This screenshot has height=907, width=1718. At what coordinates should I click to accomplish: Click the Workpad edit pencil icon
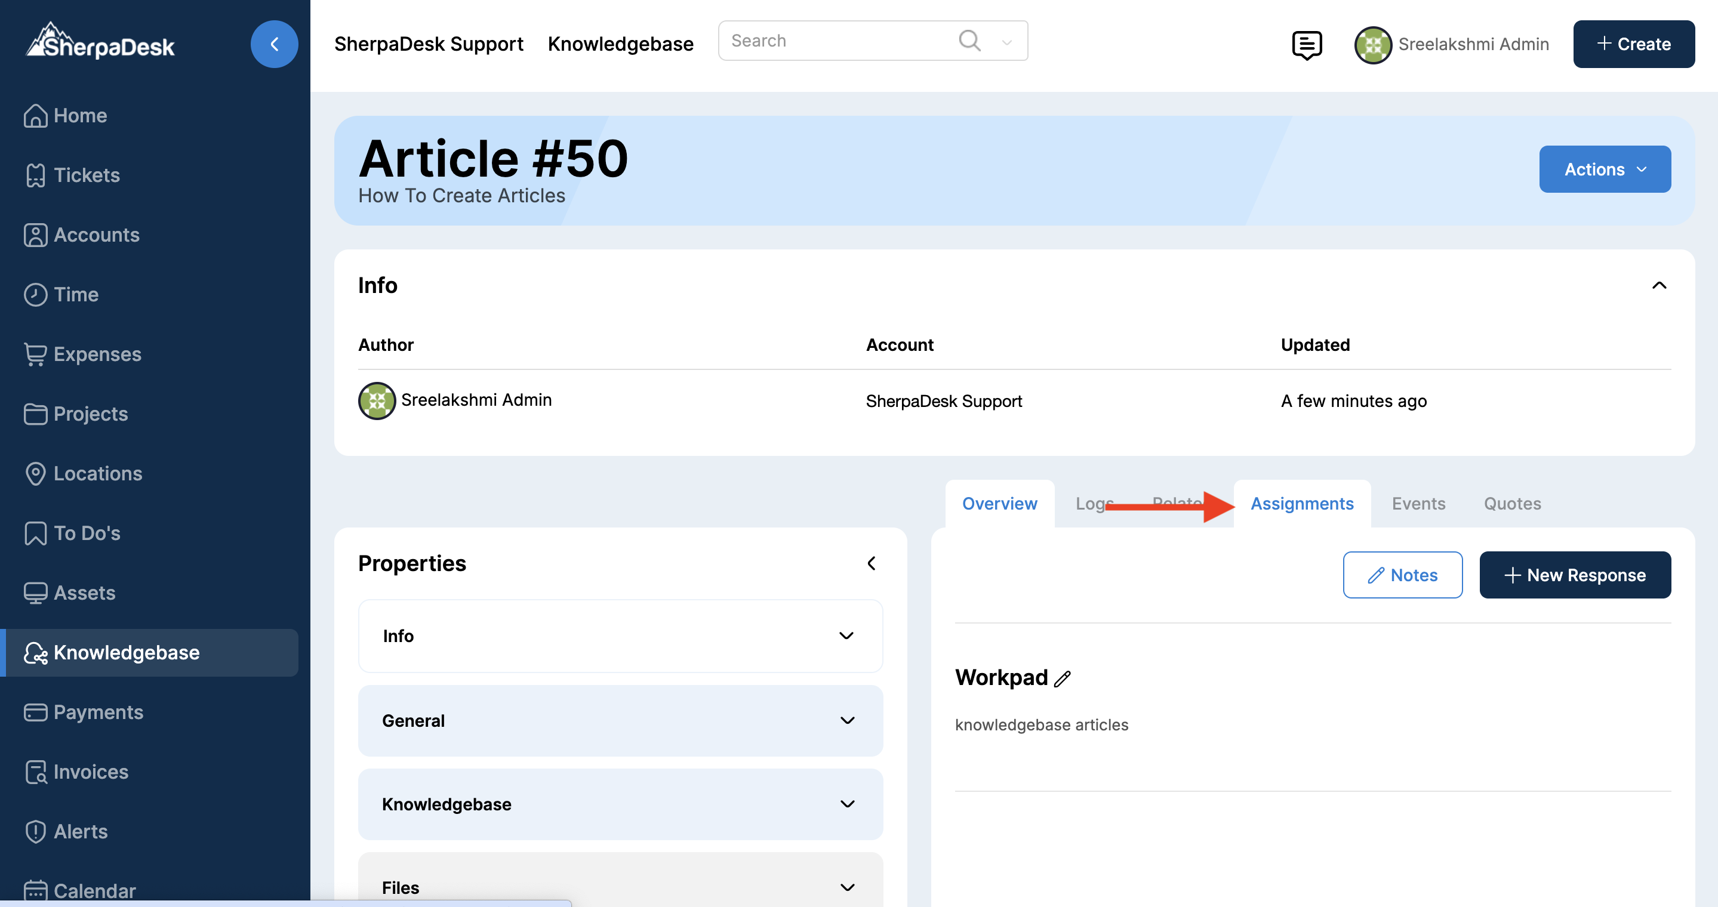point(1063,678)
